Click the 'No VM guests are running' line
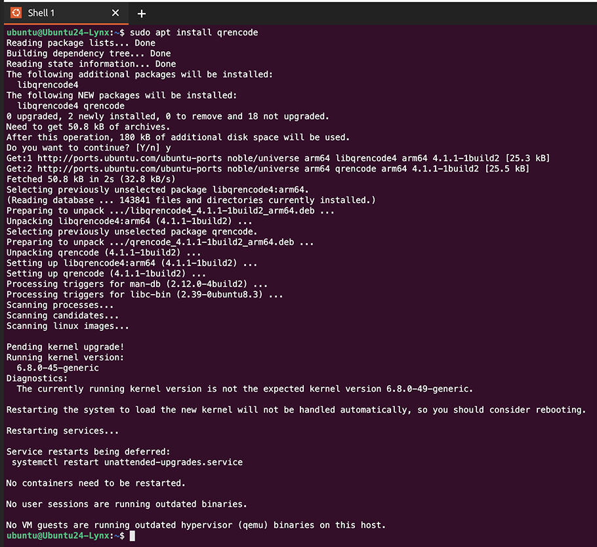 point(196,525)
